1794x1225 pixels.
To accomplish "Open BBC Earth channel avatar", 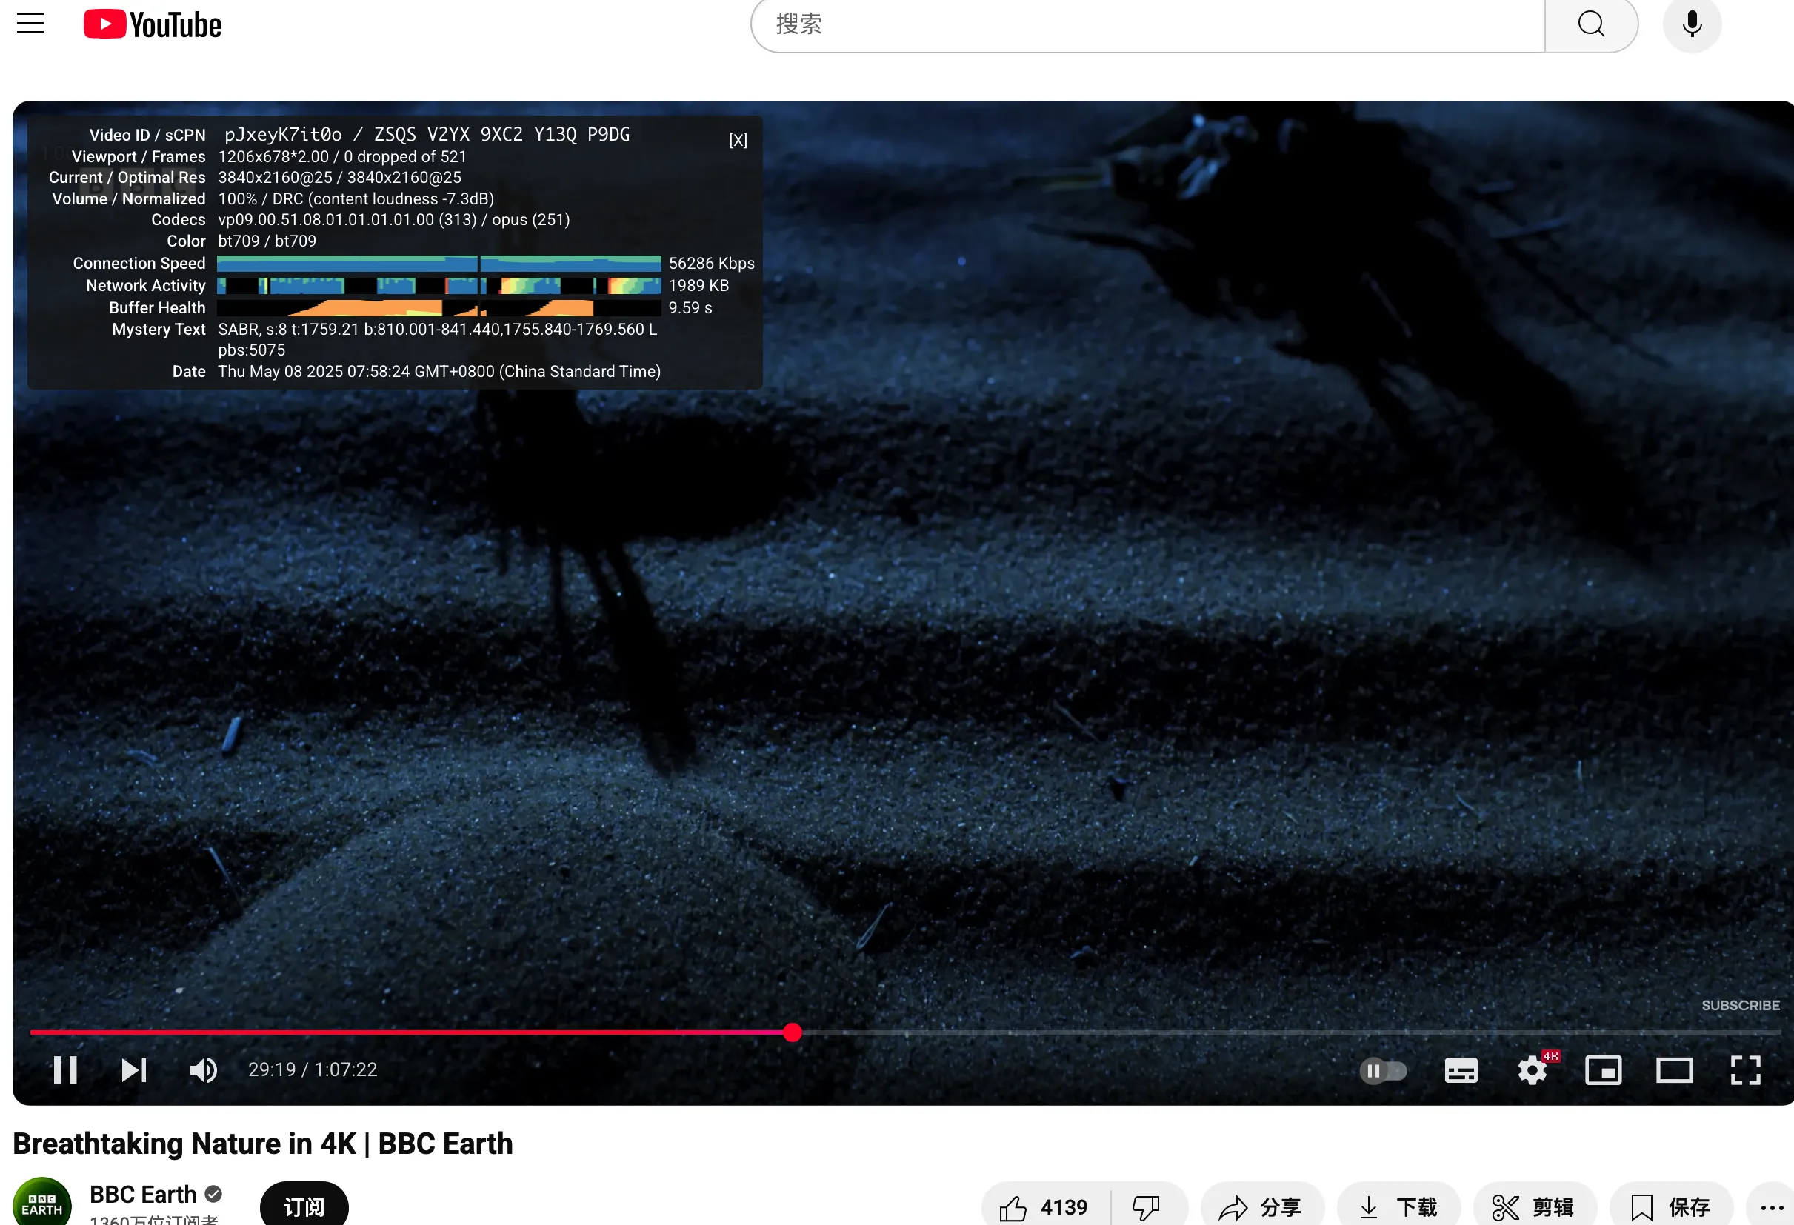I will coord(41,1203).
